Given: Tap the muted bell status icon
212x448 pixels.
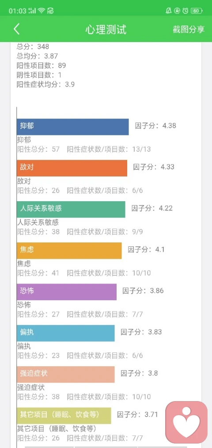Looking at the screenshot, I should click(169, 11).
